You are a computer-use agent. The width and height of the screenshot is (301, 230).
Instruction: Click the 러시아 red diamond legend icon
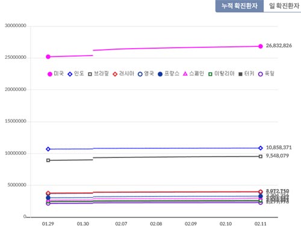click(x=115, y=74)
